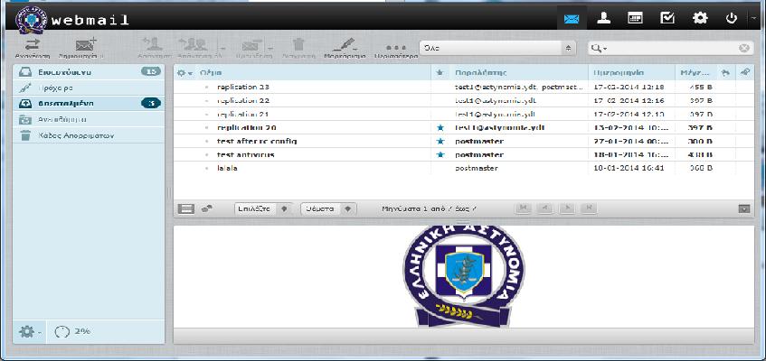766x361 pixels.
Task: Go to previous page of messages
Action: [545, 208]
